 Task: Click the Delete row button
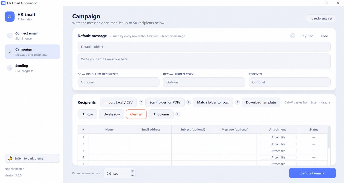tap(112, 114)
